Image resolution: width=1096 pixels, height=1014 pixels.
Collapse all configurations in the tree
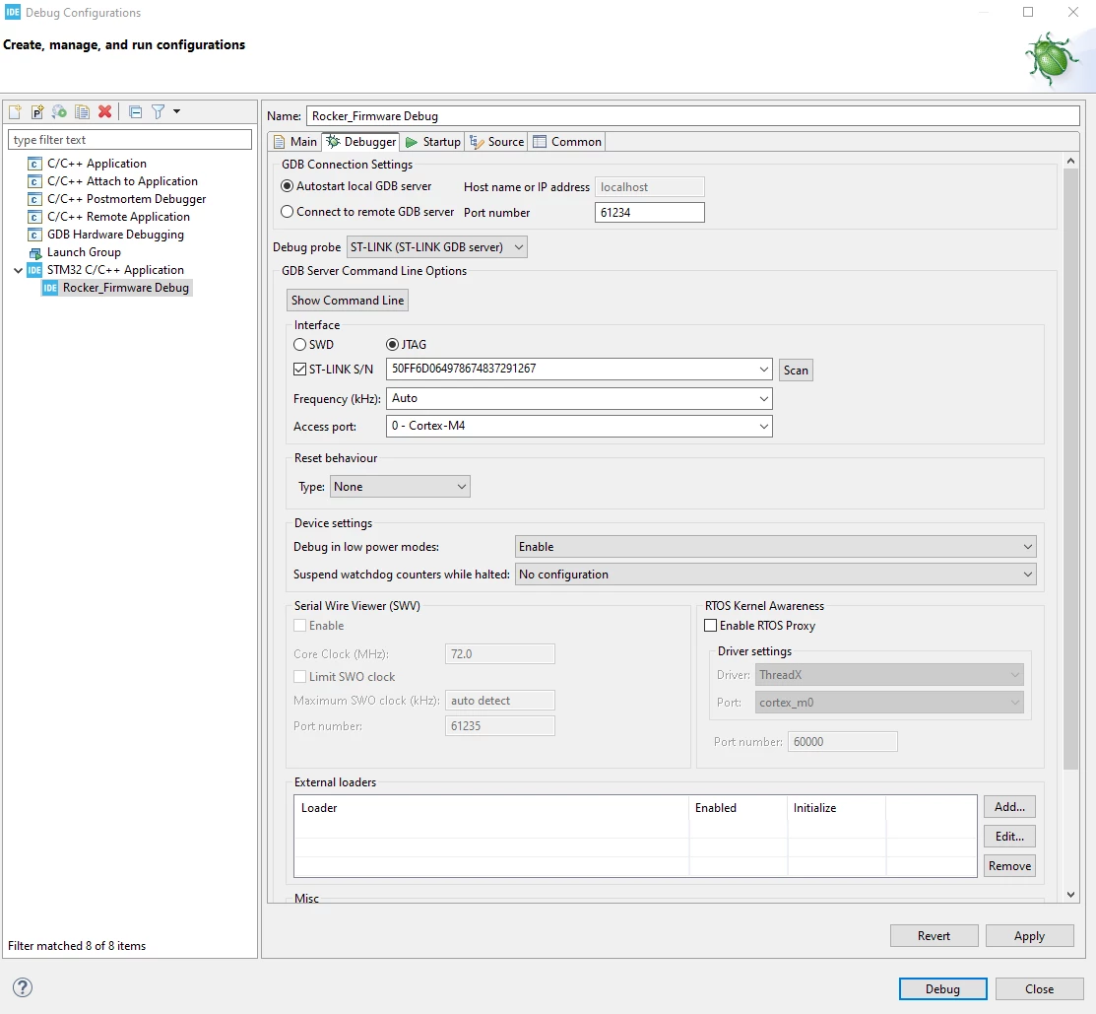[136, 112]
